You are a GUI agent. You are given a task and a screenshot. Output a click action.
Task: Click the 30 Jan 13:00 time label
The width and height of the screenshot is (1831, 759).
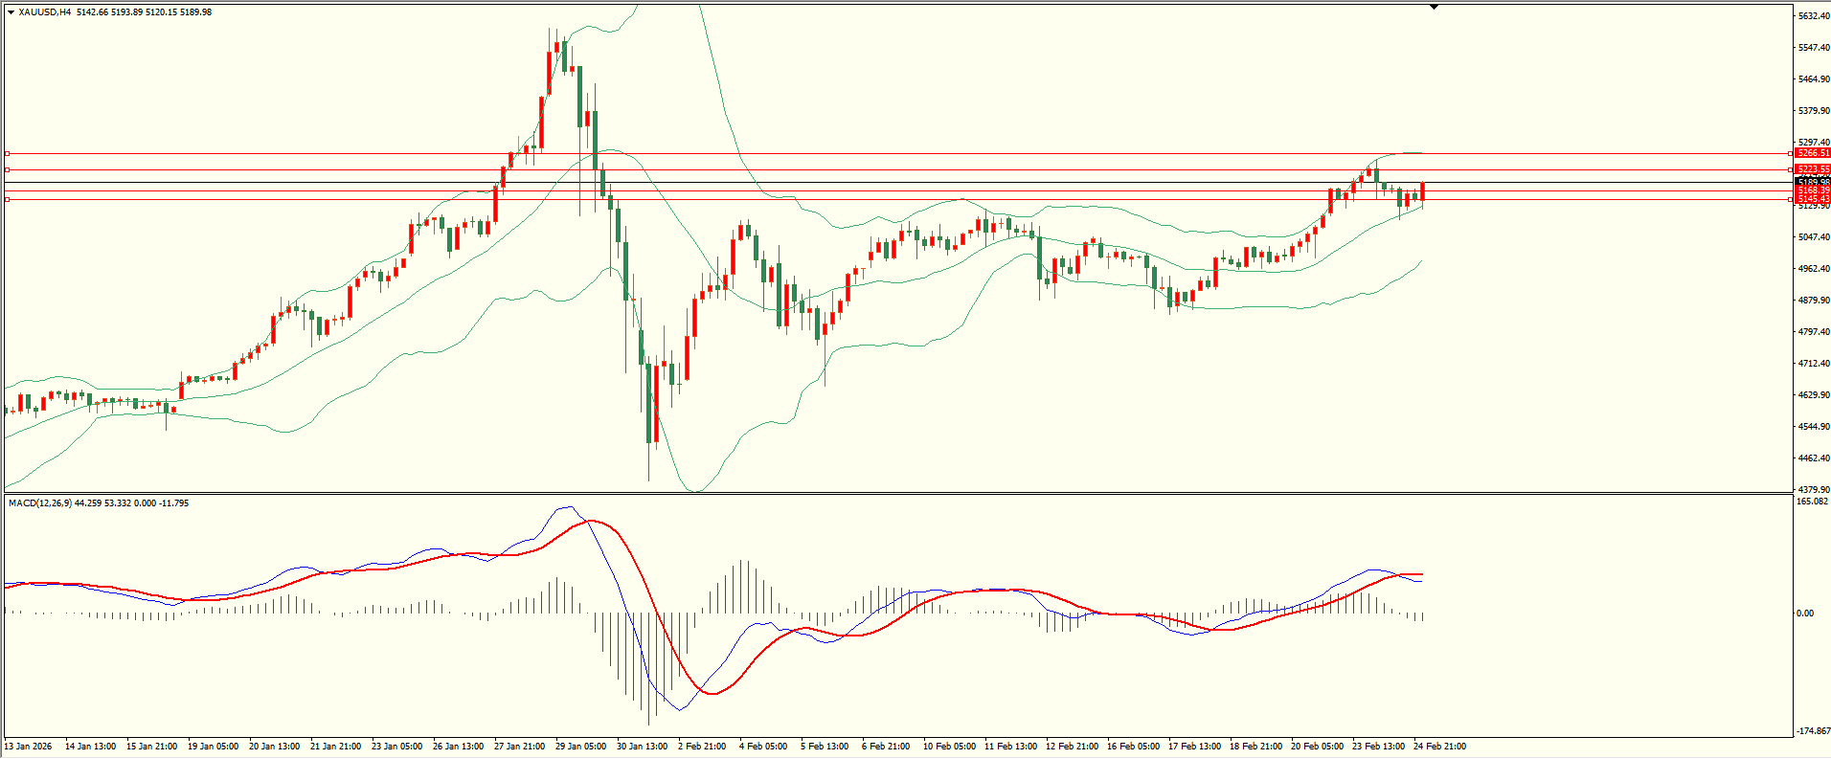(642, 746)
